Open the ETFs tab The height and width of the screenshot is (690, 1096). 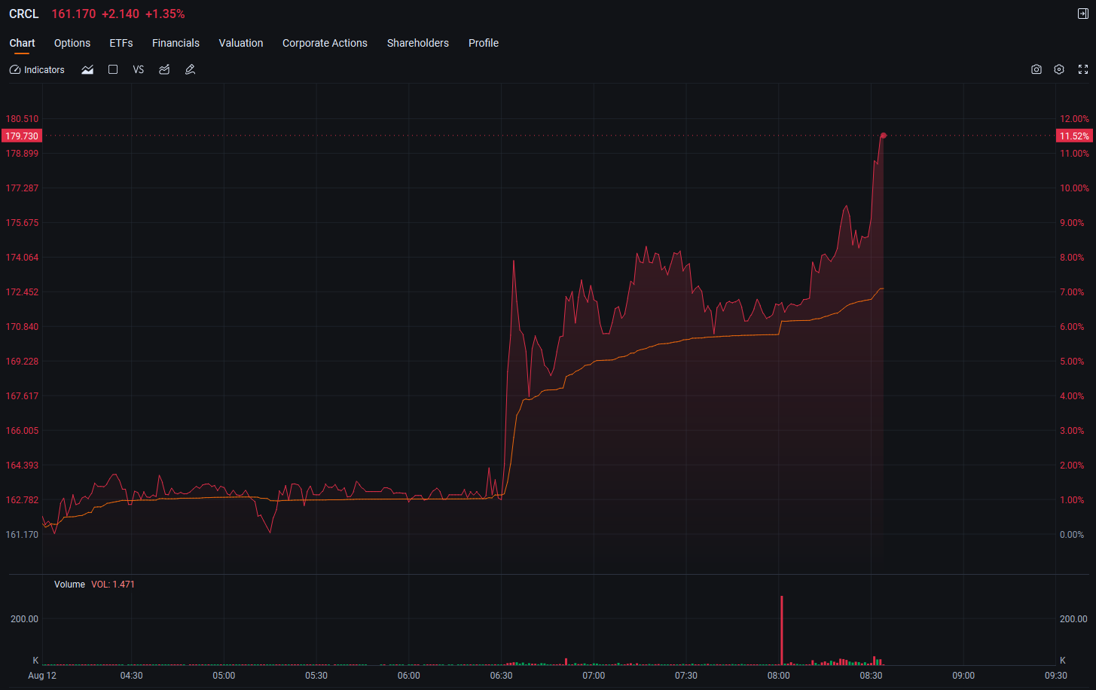point(121,43)
